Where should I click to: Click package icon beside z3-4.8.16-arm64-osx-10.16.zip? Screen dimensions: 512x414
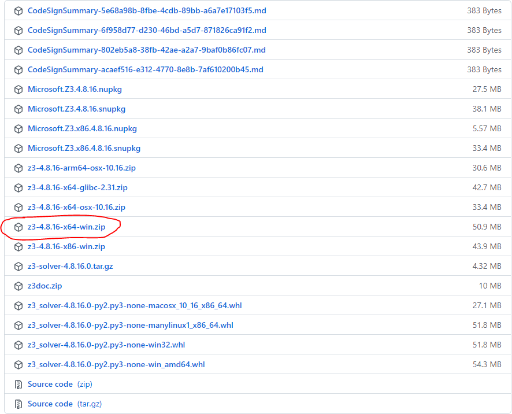18,168
